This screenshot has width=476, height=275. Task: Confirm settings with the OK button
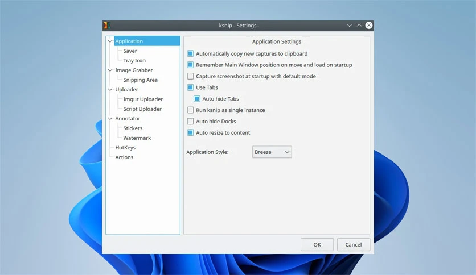tap(317, 245)
